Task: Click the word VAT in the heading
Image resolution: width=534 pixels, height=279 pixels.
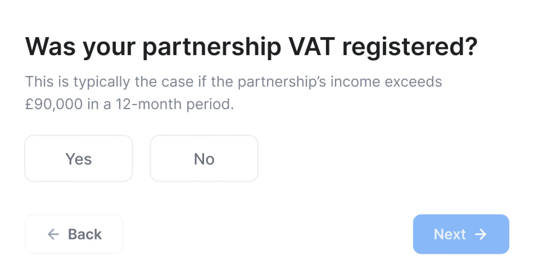Action: (312, 47)
